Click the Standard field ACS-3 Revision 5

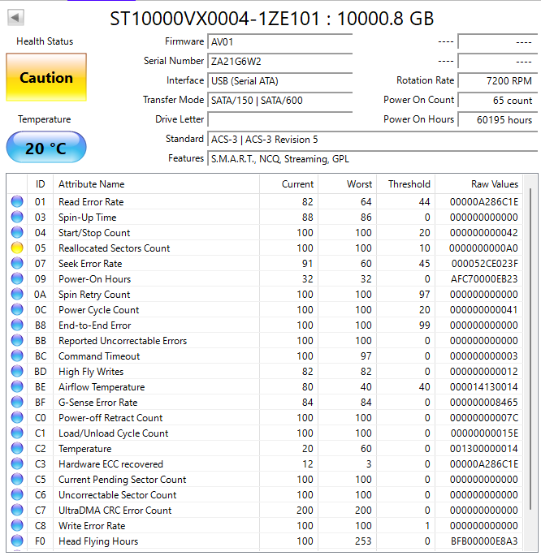(373, 140)
